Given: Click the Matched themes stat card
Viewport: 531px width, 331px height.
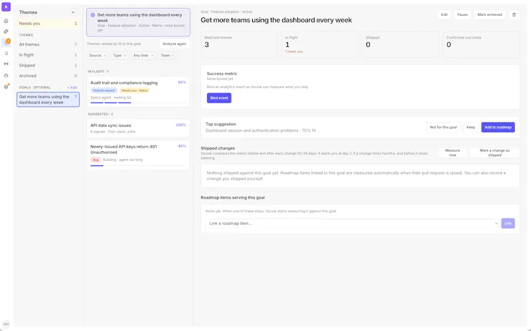Looking at the screenshot, I should pos(239,44).
